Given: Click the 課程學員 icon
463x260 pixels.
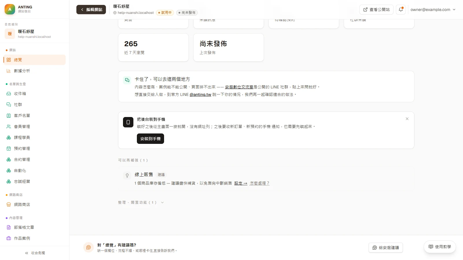Looking at the screenshot, I should click(x=9, y=138).
